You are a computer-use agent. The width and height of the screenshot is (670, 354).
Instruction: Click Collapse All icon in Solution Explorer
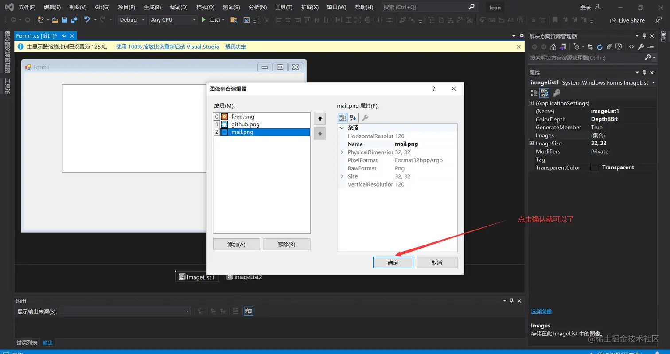tap(609, 47)
